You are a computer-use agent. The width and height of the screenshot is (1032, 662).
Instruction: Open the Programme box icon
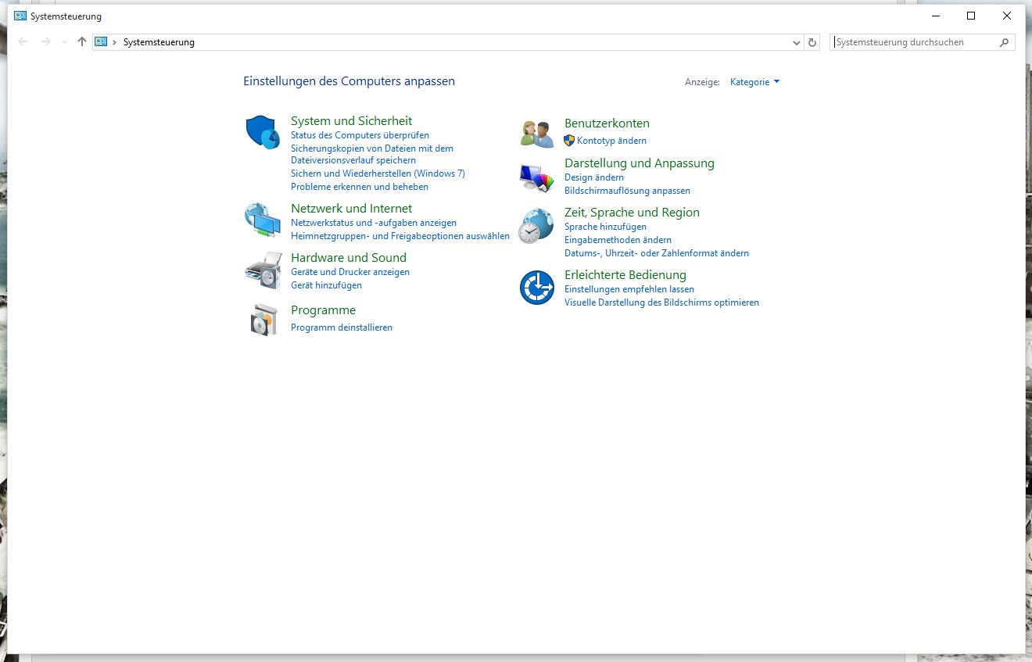[263, 320]
